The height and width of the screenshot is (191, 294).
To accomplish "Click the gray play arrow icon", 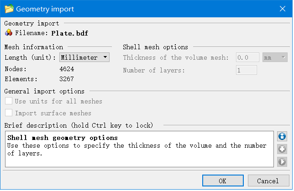I will [282, 161].
